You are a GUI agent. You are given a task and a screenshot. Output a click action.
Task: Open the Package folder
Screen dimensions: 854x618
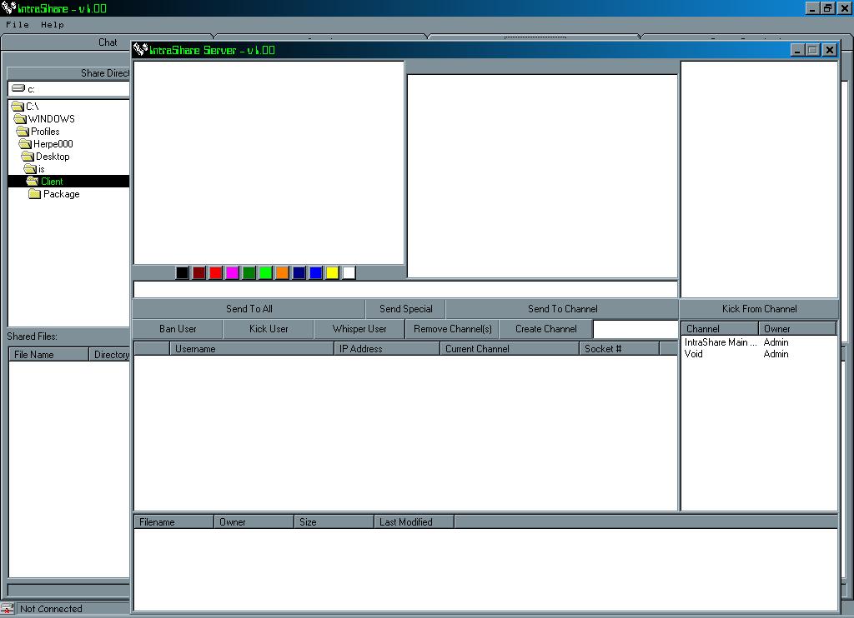click(x=61, y=194)
